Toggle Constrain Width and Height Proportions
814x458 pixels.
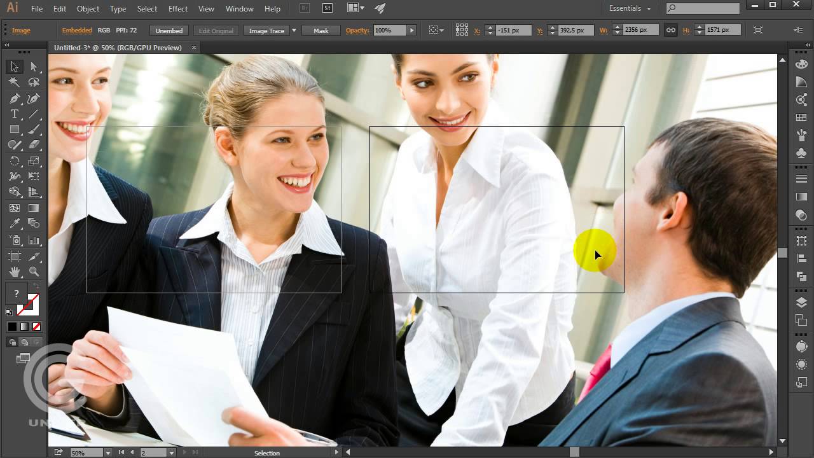671,30
